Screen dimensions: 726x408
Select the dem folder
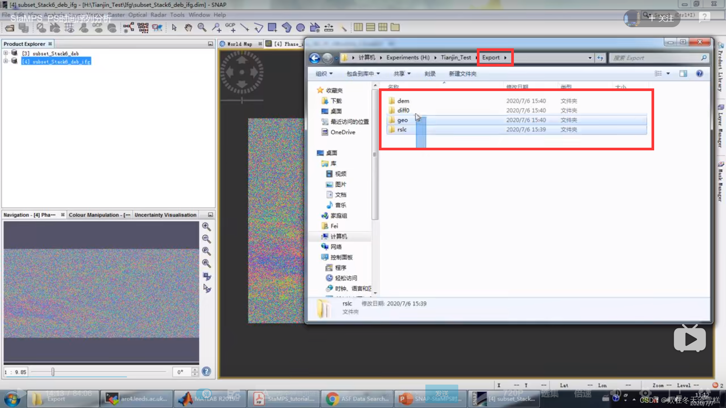click(x=403, y=101)
